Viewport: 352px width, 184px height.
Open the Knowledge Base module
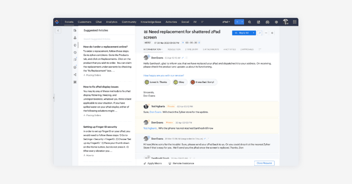point(151,22)
